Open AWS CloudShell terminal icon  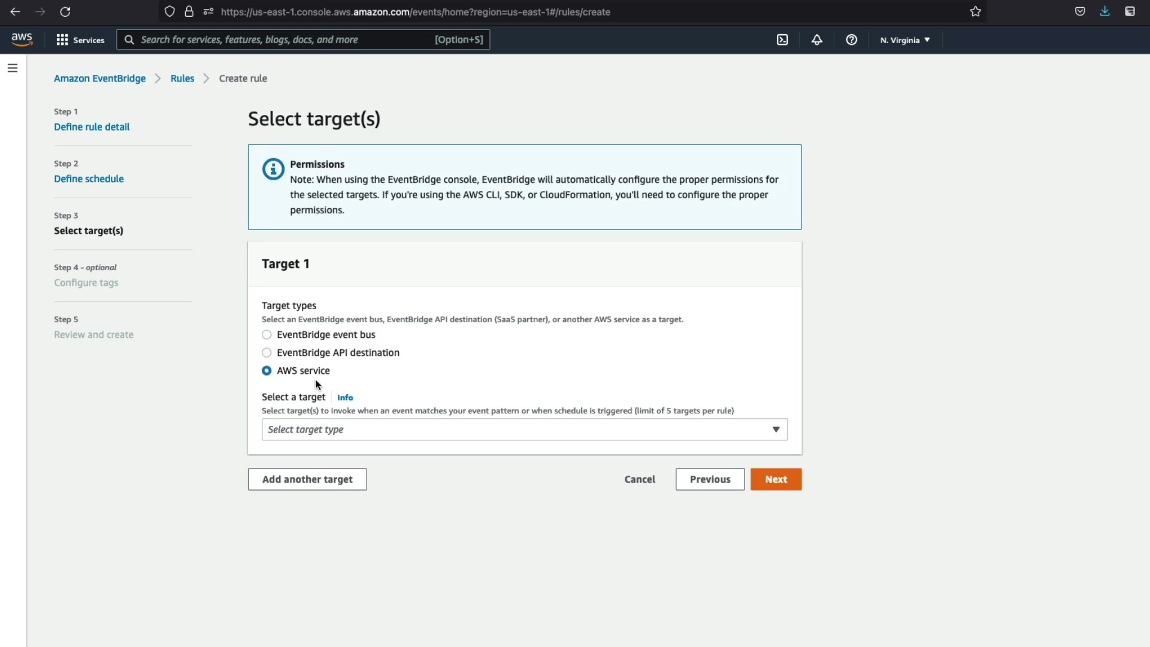(x=782, y=40)
